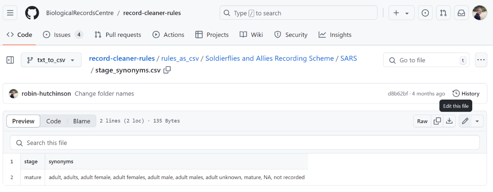
Task: Switch to Blame view
Action: tap(82, 121)
